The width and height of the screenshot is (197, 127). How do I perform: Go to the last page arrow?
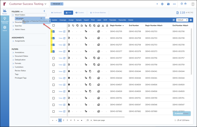[x=82, y=120]
